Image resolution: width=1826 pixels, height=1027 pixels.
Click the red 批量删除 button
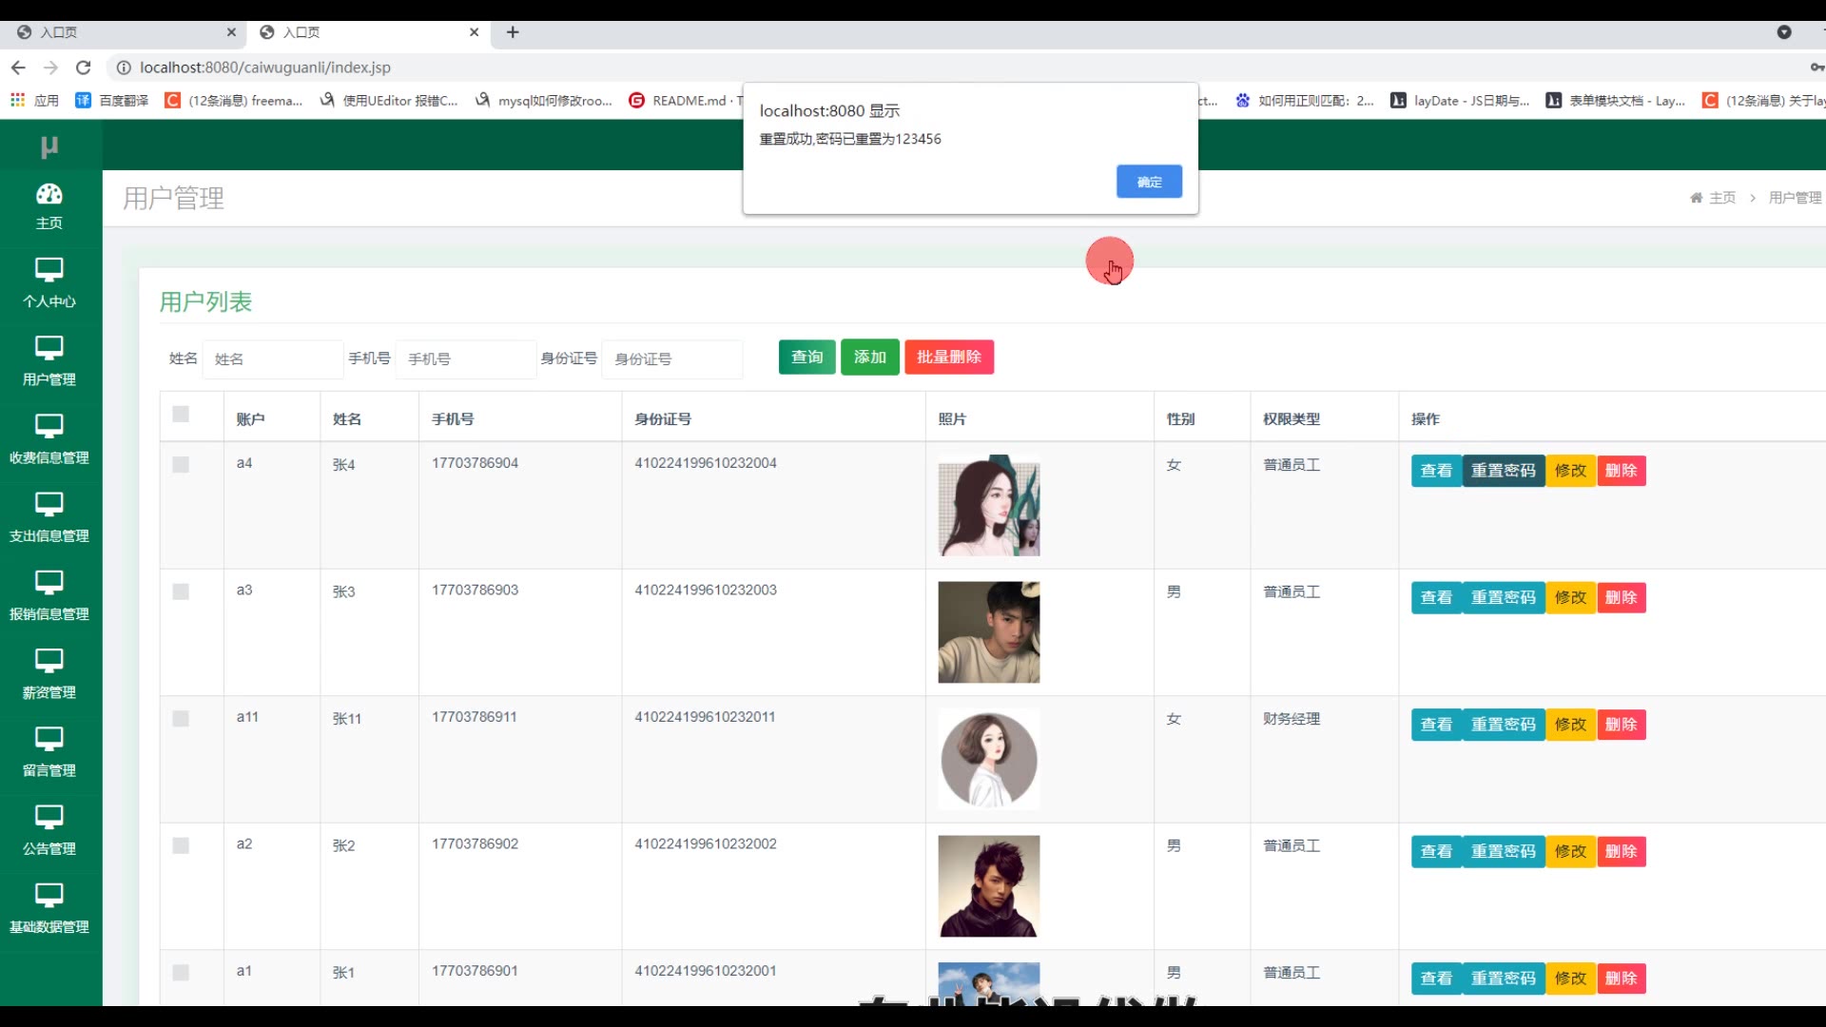[x=948, y=357]
